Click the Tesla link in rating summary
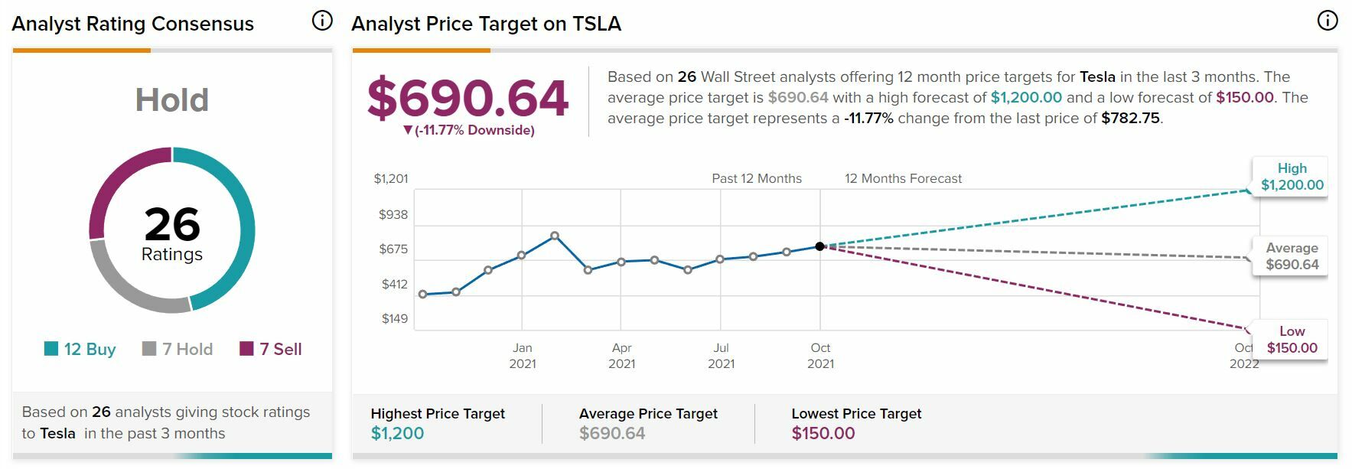 pyautogui.click(x=58, y=434)
